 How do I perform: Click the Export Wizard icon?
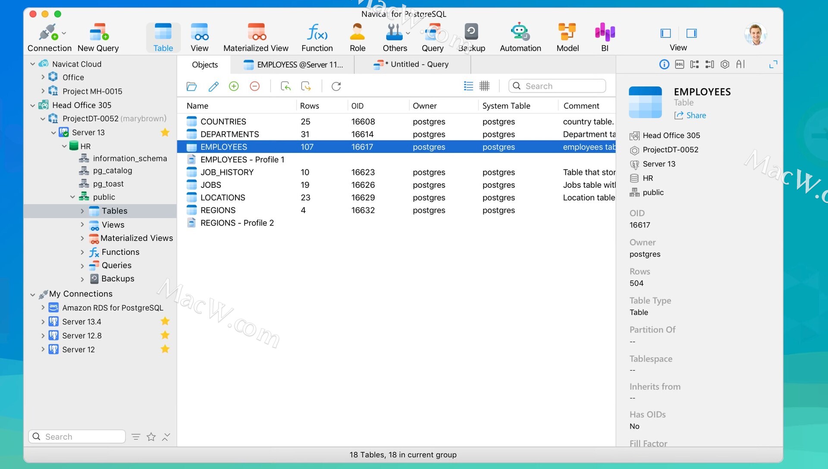306,86
